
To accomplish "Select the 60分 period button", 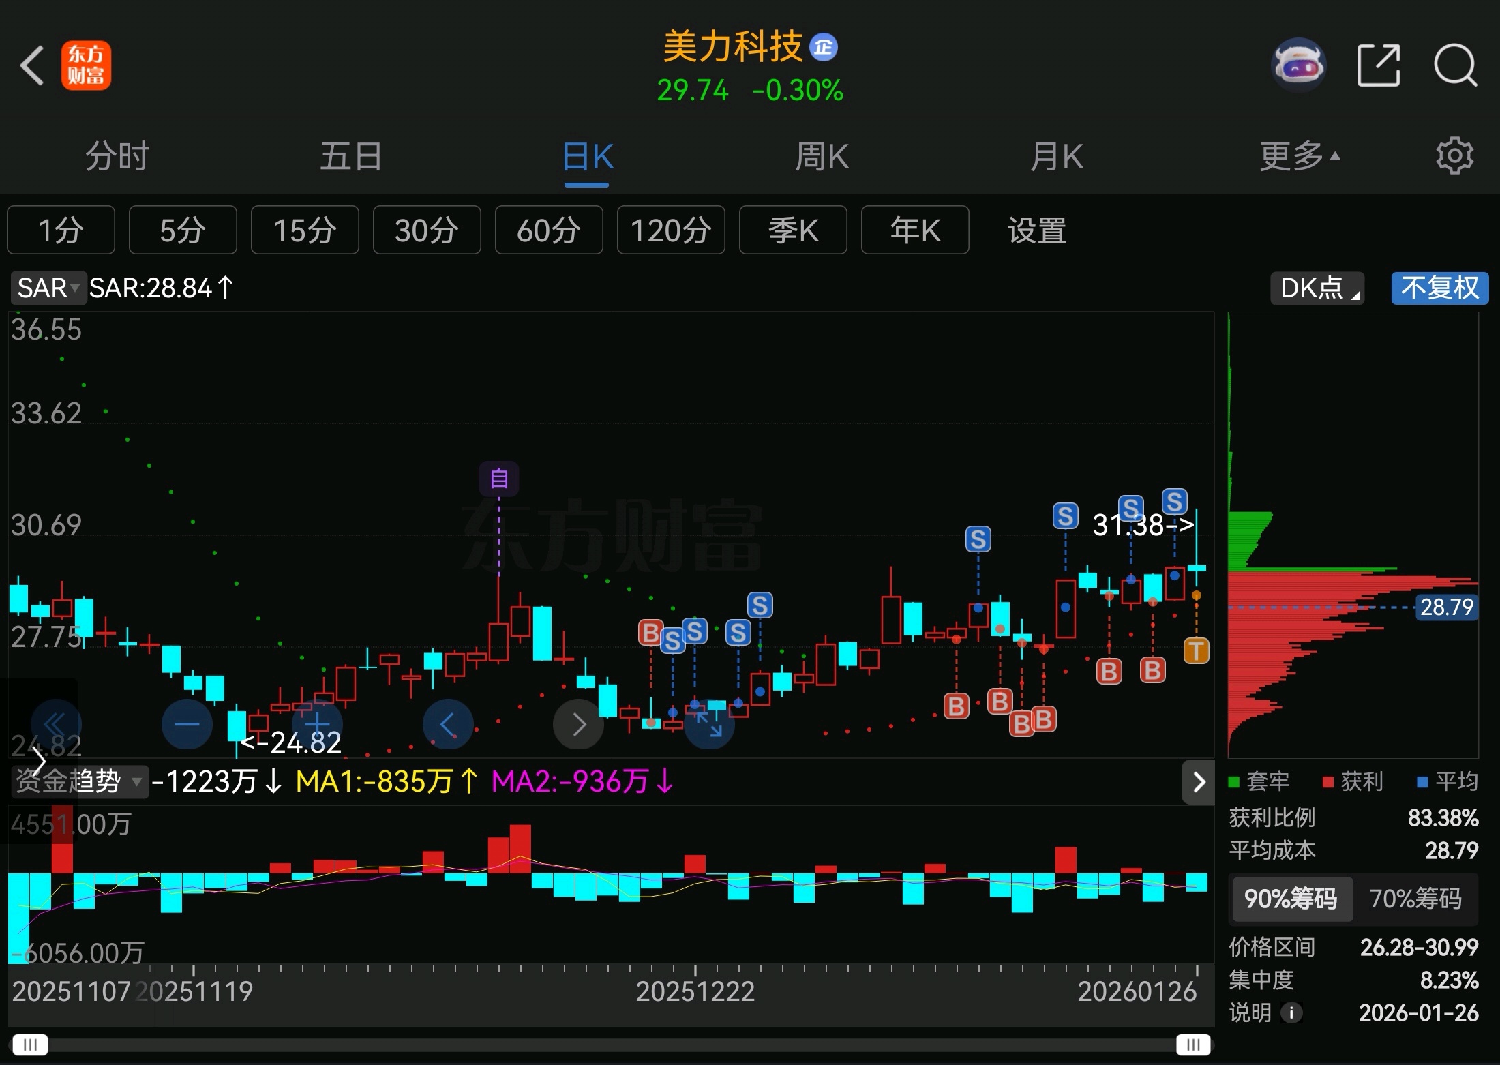I will pos(549,230).
